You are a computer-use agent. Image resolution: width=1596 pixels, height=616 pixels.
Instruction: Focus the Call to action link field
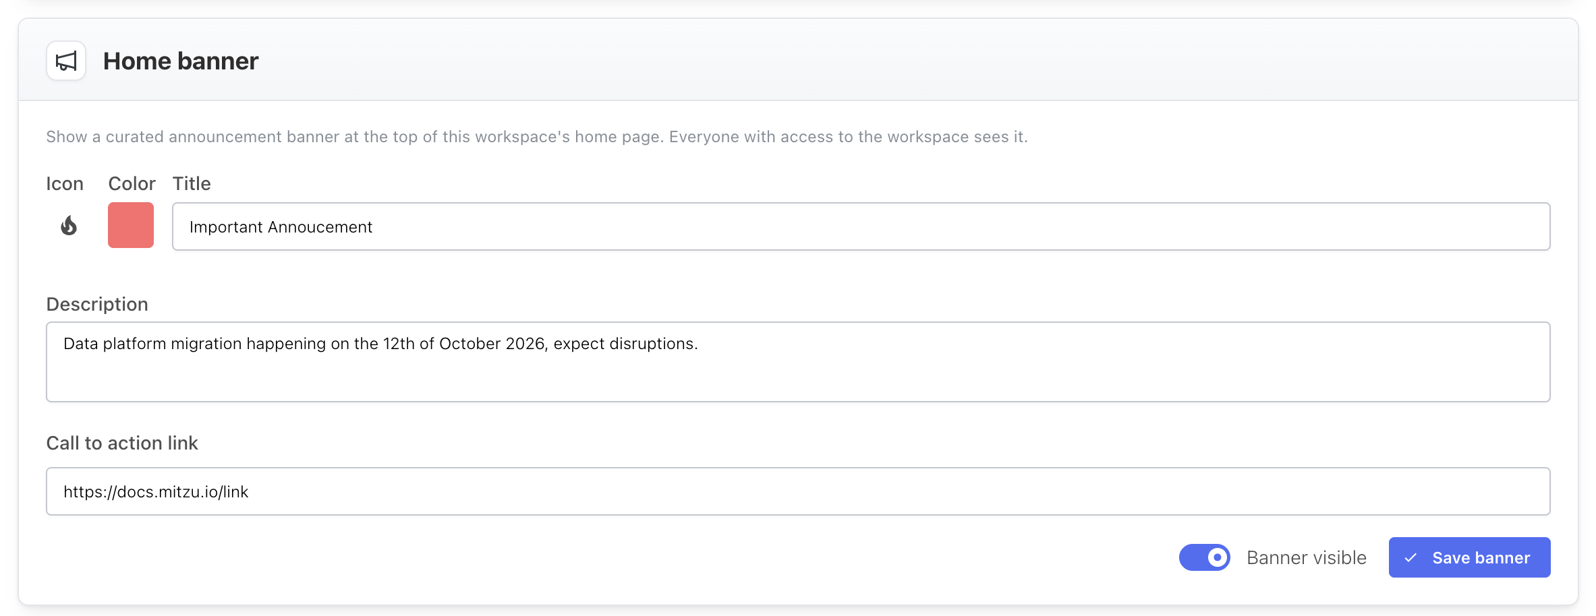[x=798, y=491]
